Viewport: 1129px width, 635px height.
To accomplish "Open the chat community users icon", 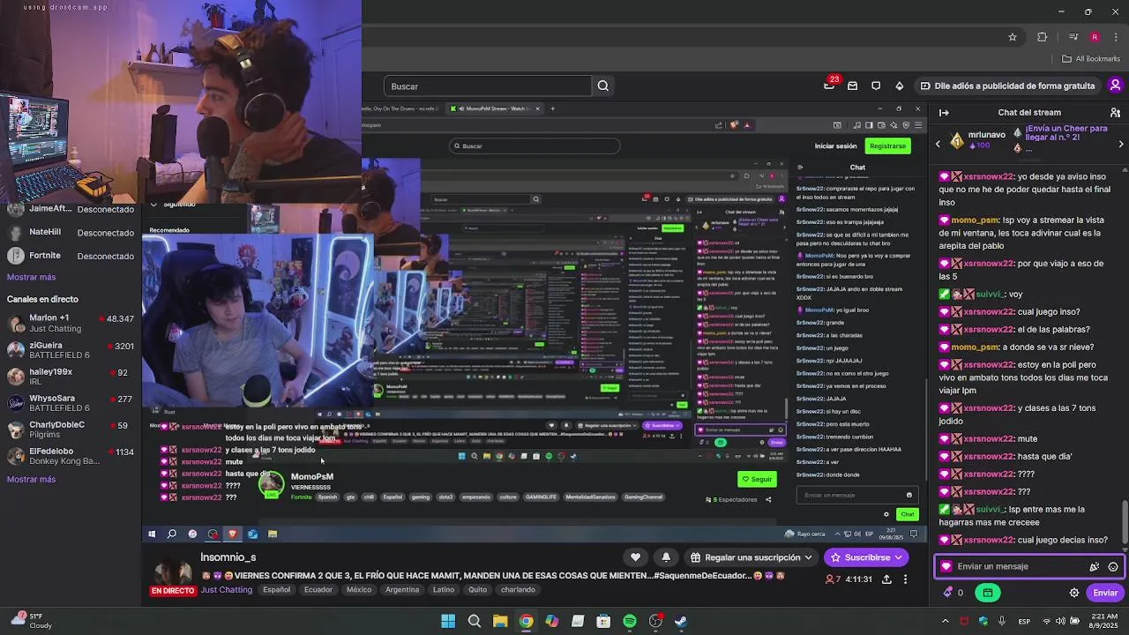I will click(x=1115, y=113).
